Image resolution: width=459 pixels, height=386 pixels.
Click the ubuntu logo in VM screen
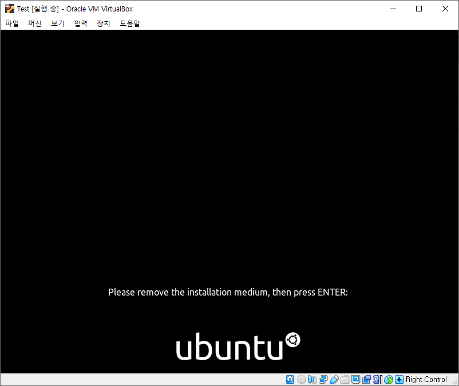(x=238, y=346)
